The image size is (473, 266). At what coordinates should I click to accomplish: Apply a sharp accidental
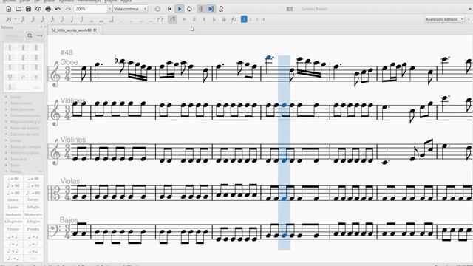(x=194, y=19)
